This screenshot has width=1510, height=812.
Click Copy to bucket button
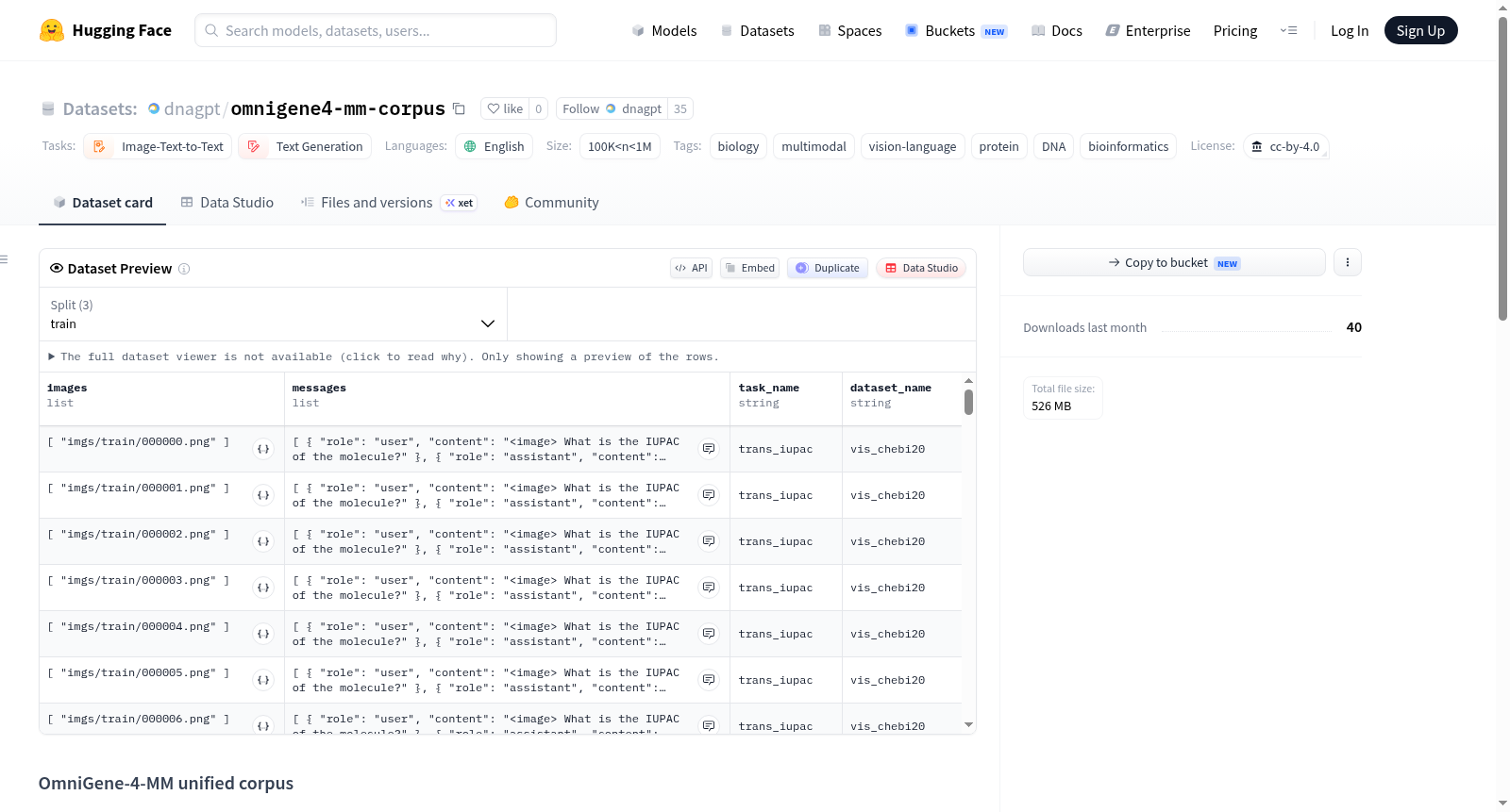1174,262
